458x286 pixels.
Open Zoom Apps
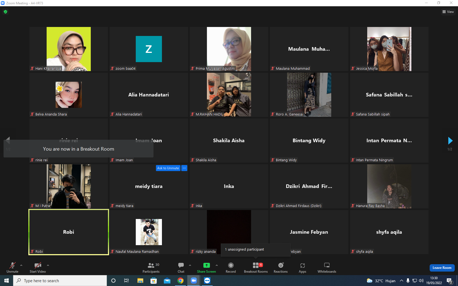(302, 268)
